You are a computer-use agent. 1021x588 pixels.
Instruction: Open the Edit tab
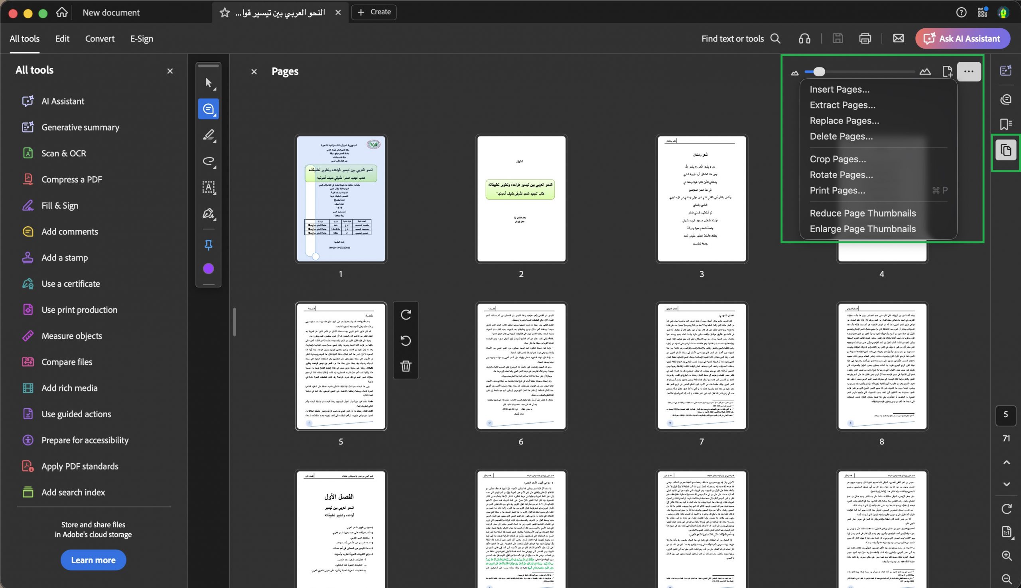pos(62,39)
